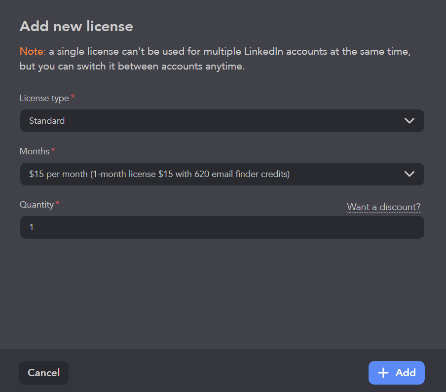The image size is (446, 392).
Task: Open the 'Want a discount?' link
Action: tap(383, 207)
